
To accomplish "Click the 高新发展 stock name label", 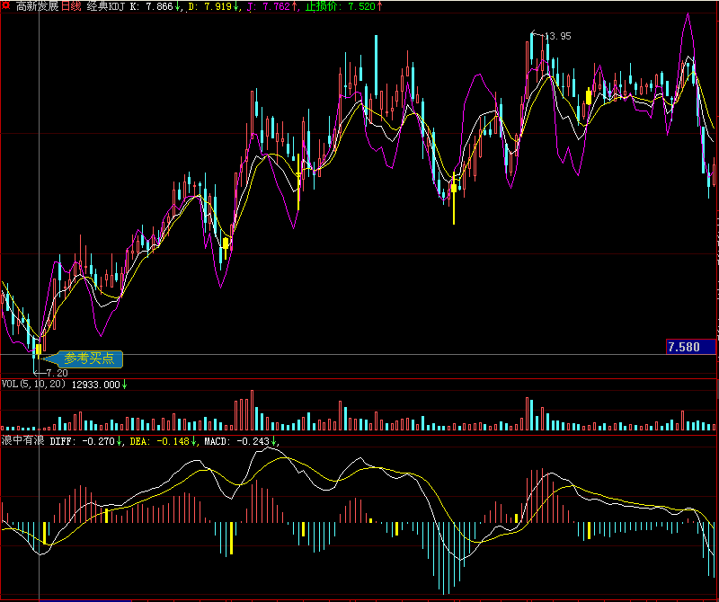I will 37,6.
